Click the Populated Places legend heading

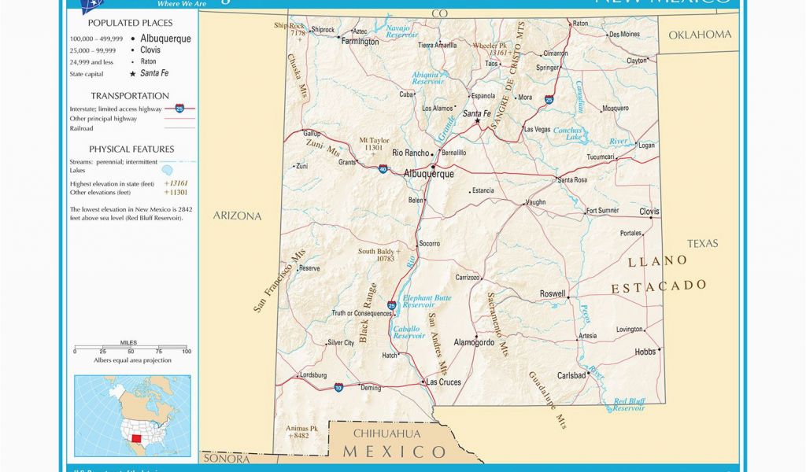coord(131,23)
